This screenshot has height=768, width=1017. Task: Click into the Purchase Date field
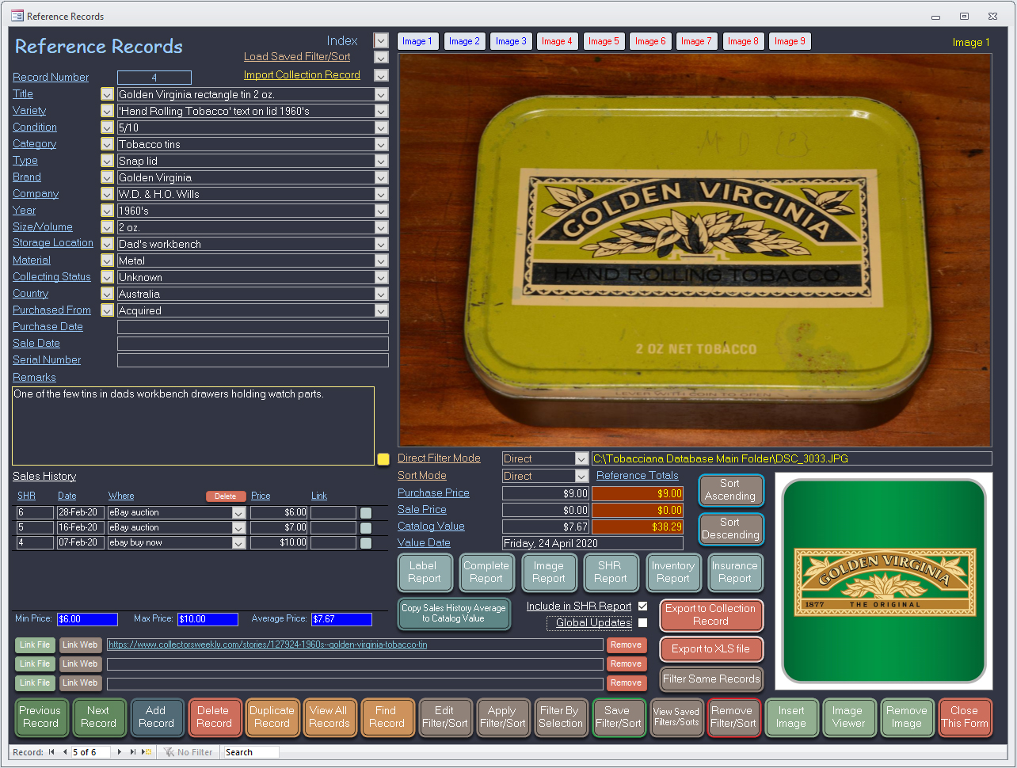[253, 327]
